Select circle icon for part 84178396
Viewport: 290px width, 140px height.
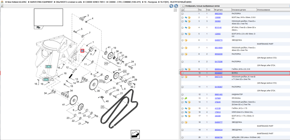[182, 61]
